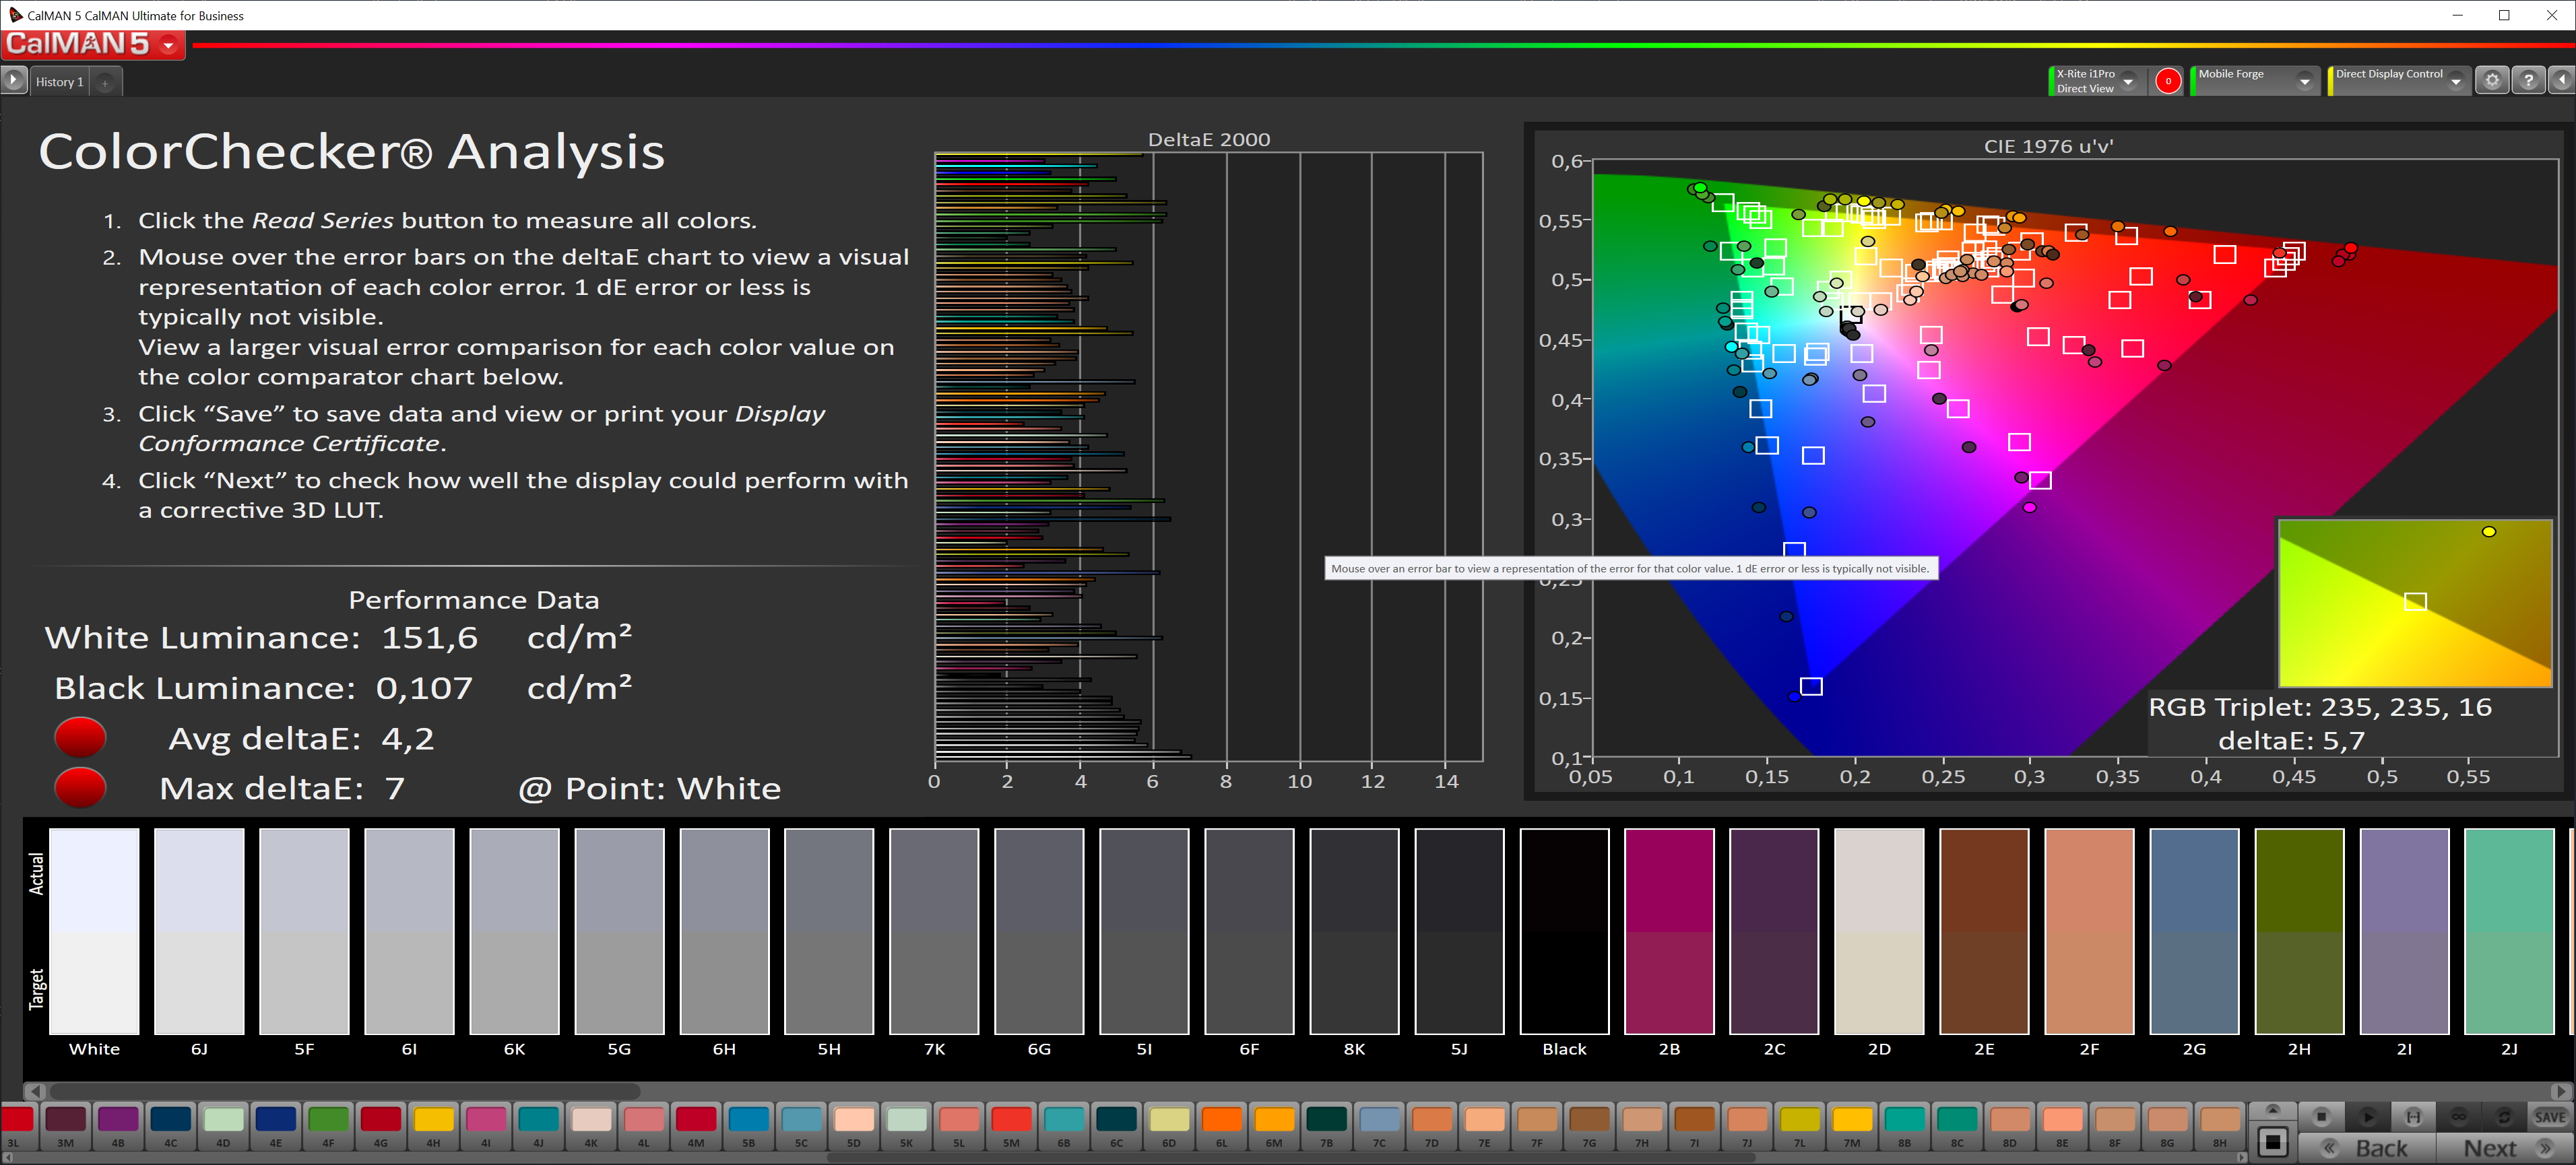The image size is (2576, 1165).
Task: Select the 4H yellow color swatch
Action: [433, 1120]
